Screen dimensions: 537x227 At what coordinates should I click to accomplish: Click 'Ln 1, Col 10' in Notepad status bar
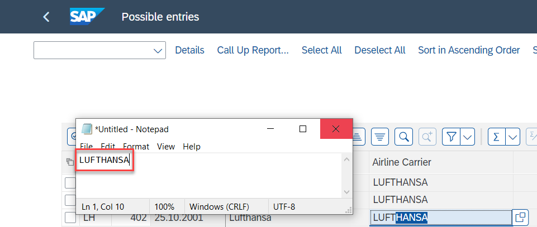tap(103, 206)
